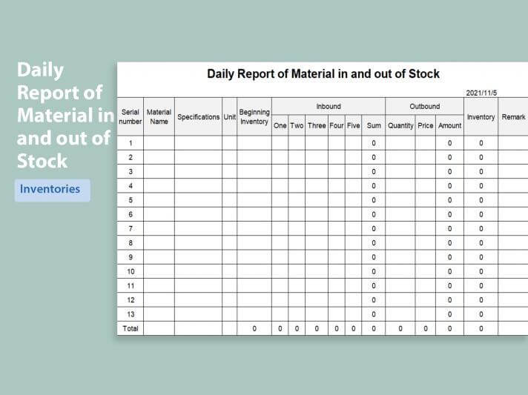
Task: Click the Quantity column header
Action: (x=400, y=125)
